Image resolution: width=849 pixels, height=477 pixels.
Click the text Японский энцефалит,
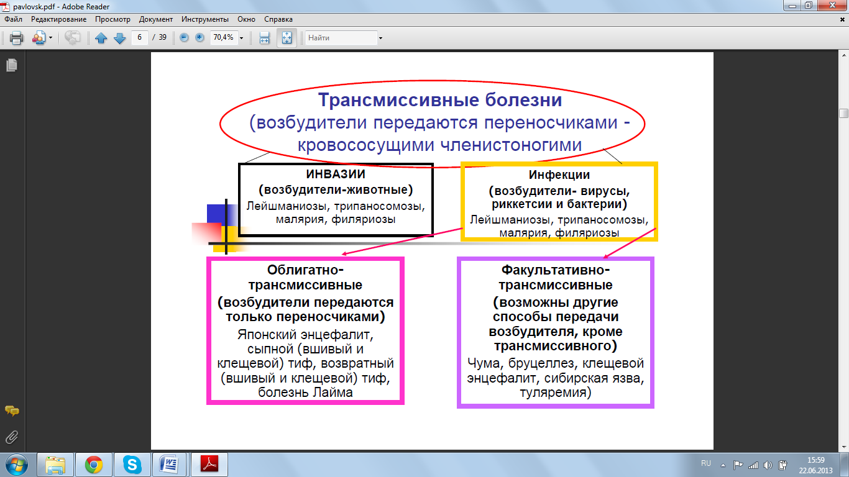pyautogui.click(x=305, y=334)
